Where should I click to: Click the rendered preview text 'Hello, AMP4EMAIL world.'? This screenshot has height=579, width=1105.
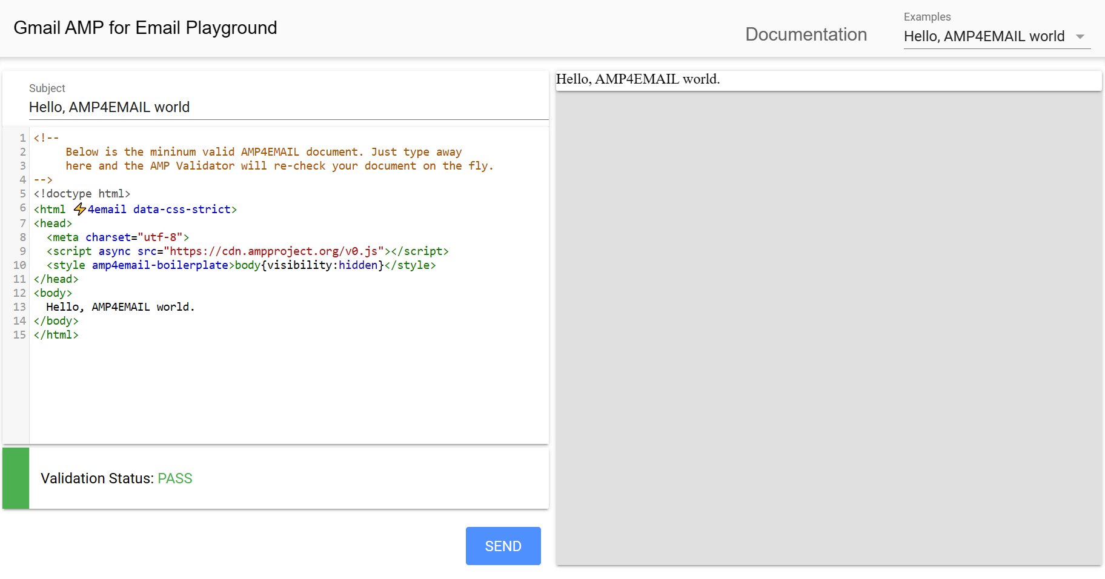[638, 79]
